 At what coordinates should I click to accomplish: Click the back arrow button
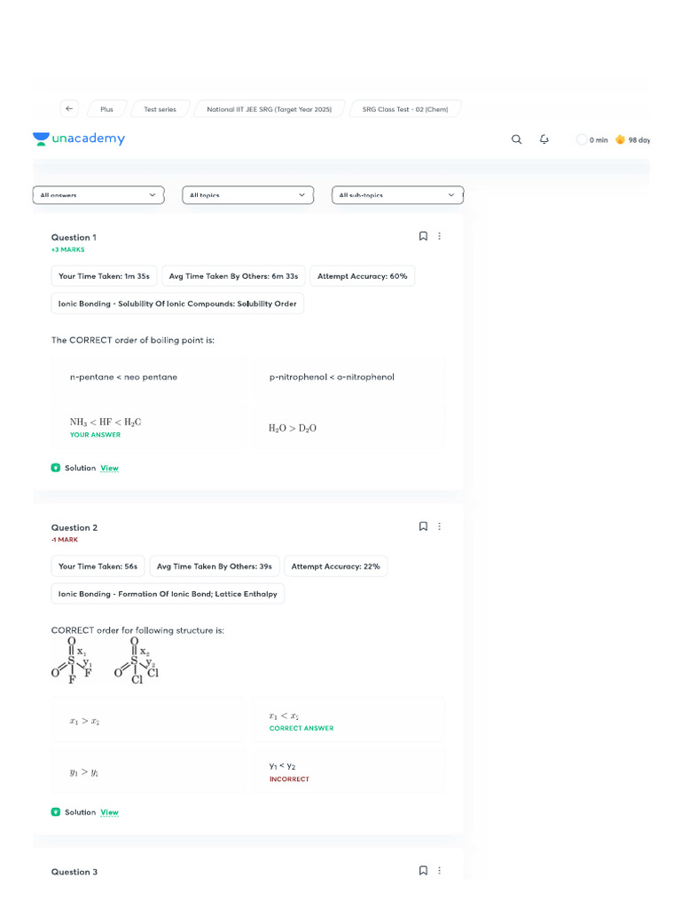[69, 108]
